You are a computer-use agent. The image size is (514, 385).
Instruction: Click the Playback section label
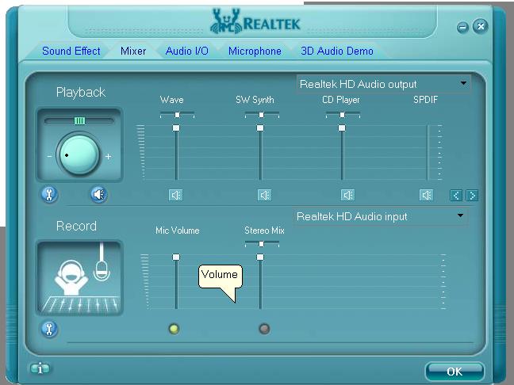click(81, 93)
